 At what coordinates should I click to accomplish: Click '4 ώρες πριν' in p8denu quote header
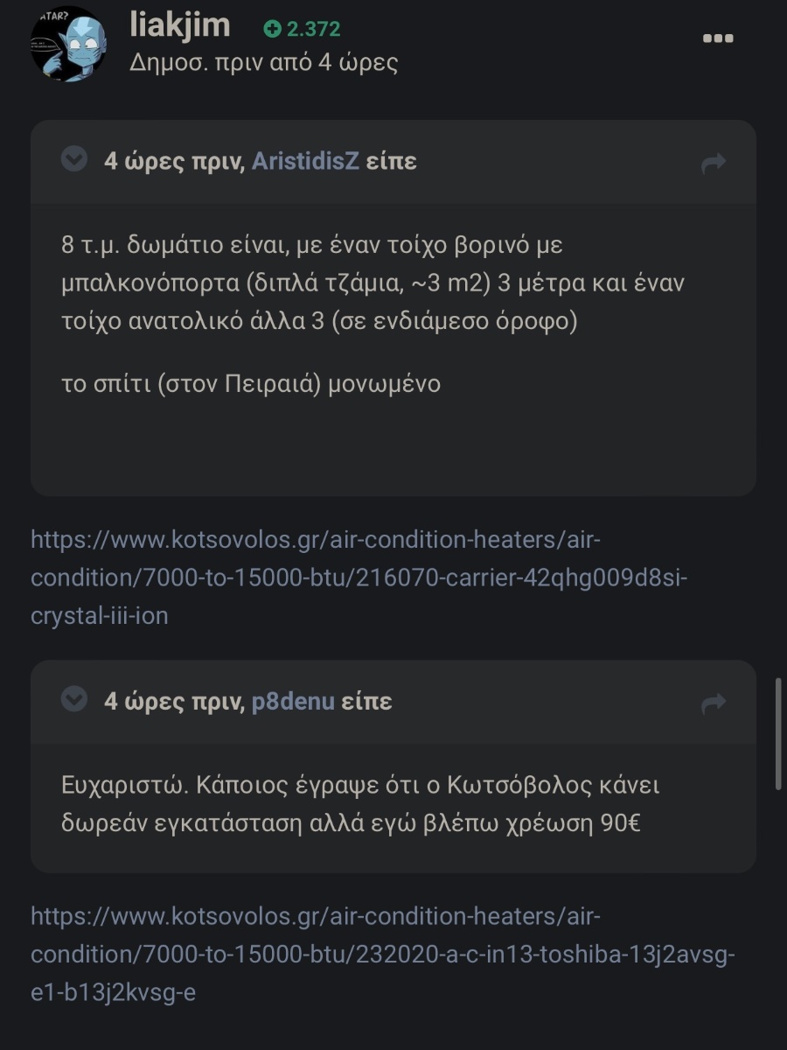[x=173, y=701]
